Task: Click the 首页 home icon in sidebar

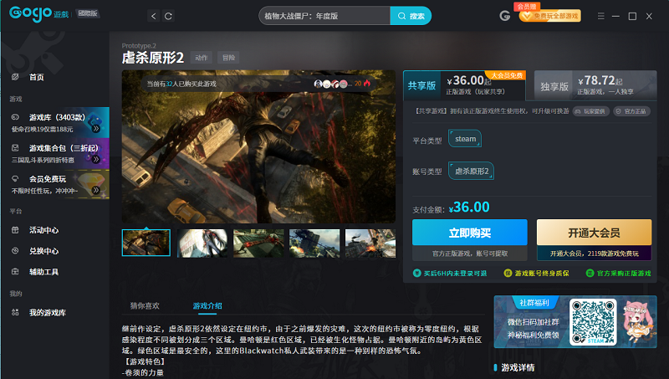Action: click(15, 77)
